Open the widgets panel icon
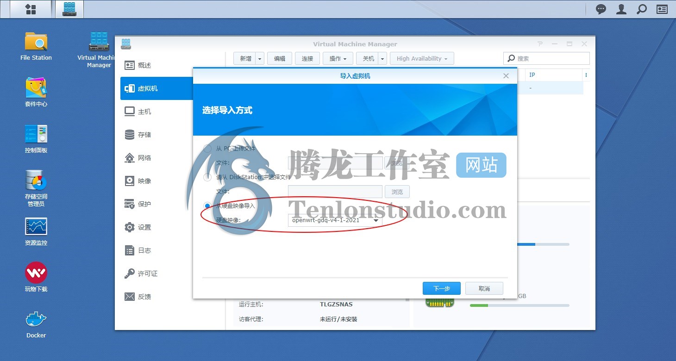Screen dimensions: 676x361 point(662,9)
